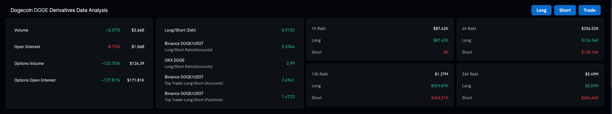The image size is (612, 114).
Task: Click the Options Open Interest $171.81K value
Action: (136, 80)
